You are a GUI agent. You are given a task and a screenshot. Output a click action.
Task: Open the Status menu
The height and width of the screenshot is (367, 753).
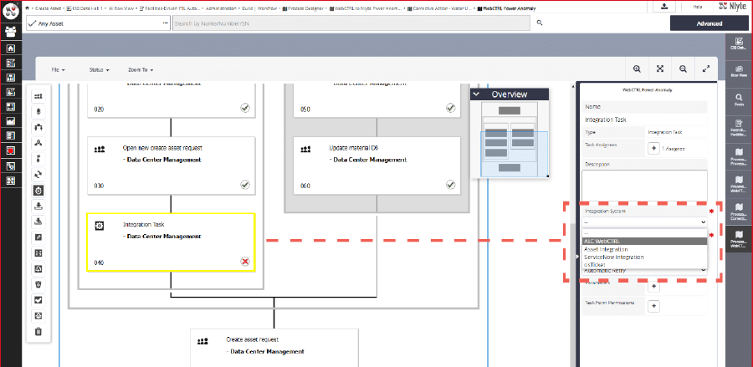coord(99,70)
